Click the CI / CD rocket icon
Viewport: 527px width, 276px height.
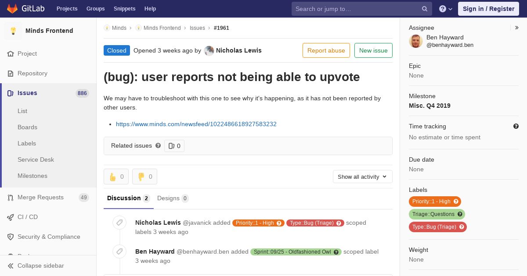pos(11,217)
